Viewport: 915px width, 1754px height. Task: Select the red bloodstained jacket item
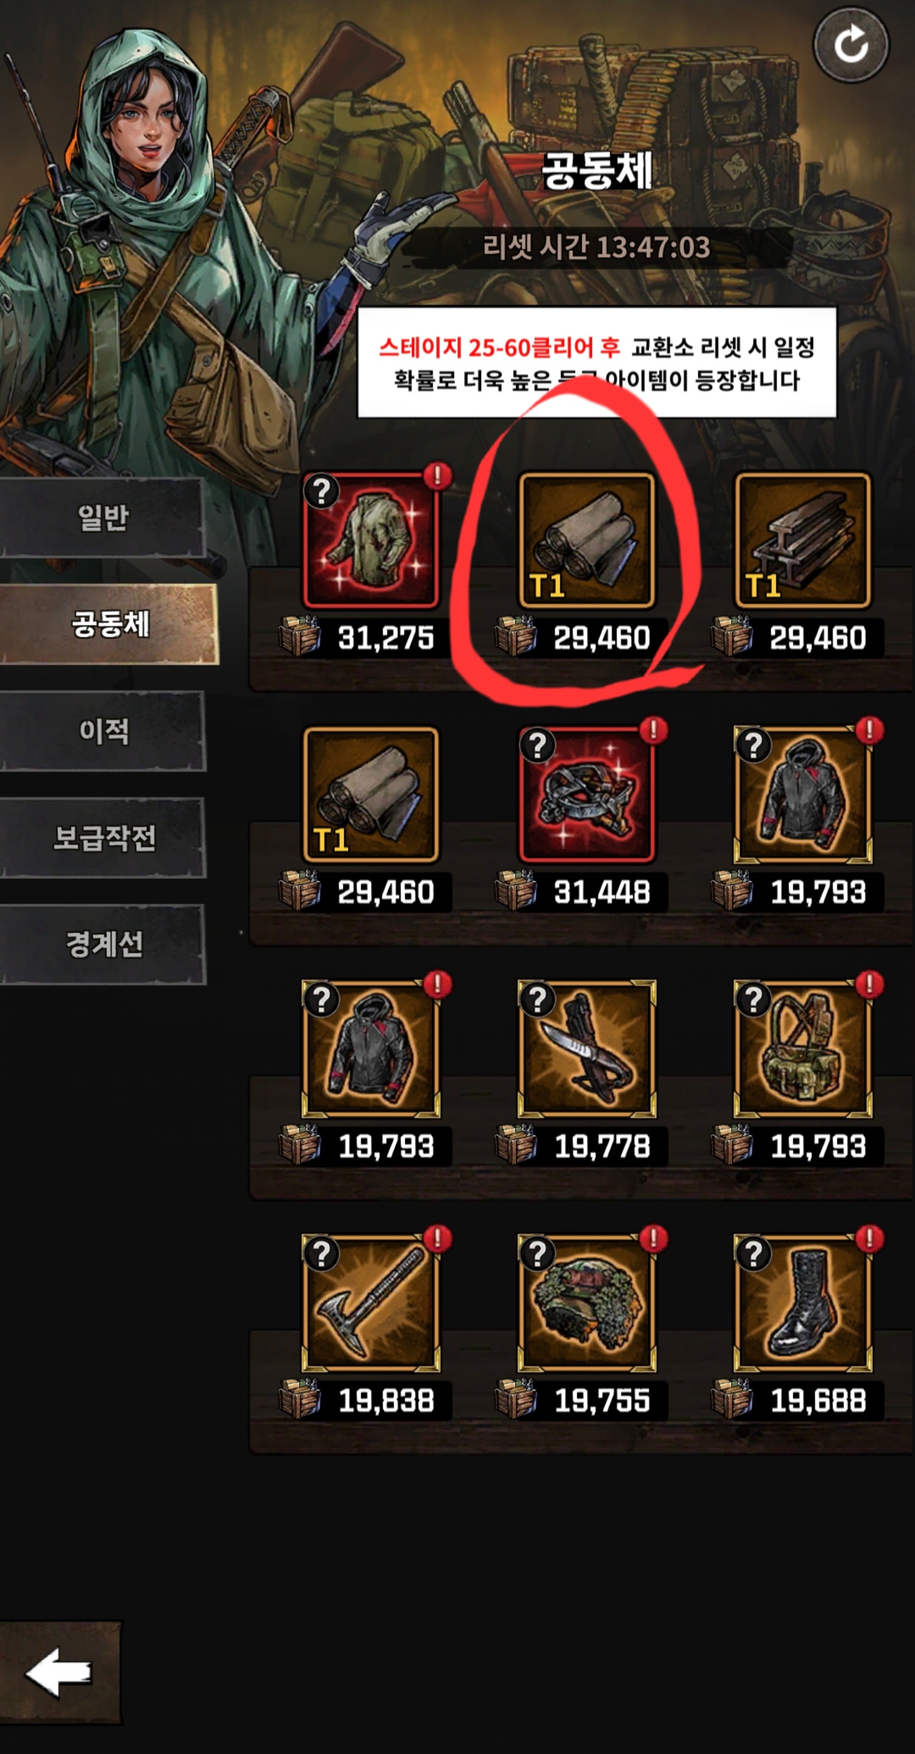point(371,540)
